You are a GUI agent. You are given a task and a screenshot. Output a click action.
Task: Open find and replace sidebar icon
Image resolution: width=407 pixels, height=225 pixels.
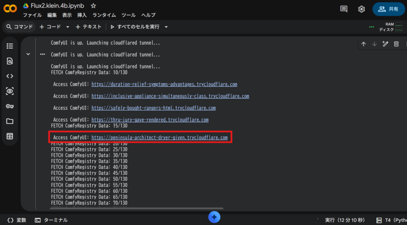pos(10,61)
